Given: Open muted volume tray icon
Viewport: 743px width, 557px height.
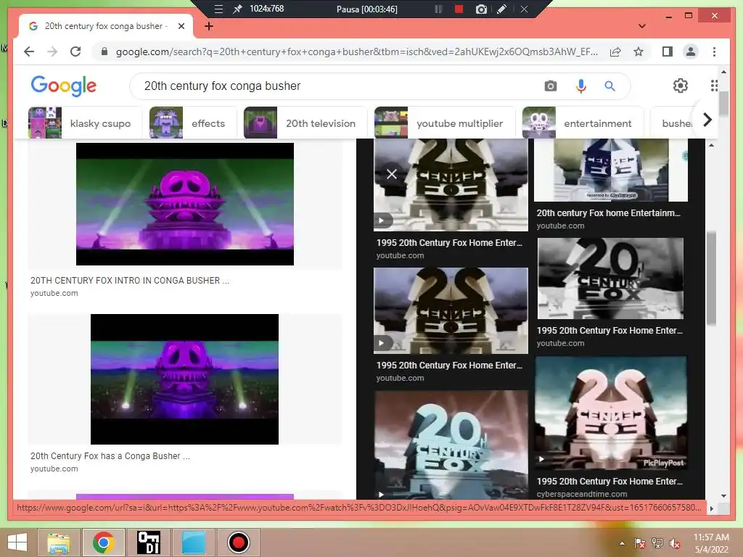Looking at the screenshot, I should point(674,543).
